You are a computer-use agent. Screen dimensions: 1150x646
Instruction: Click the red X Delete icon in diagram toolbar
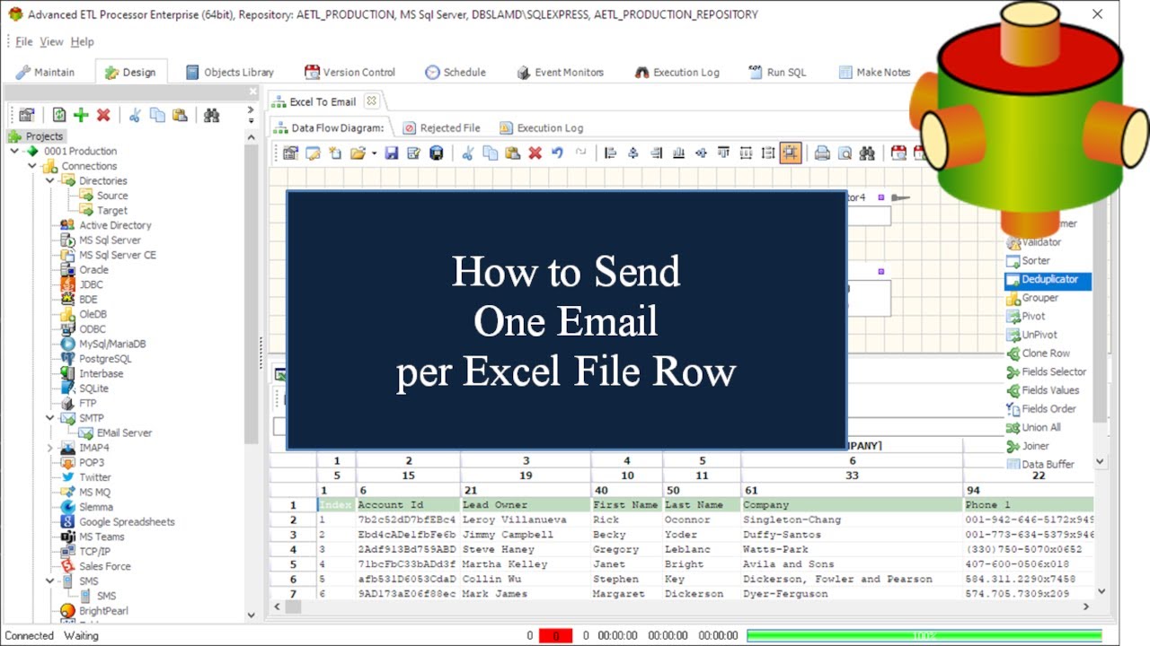535,153
